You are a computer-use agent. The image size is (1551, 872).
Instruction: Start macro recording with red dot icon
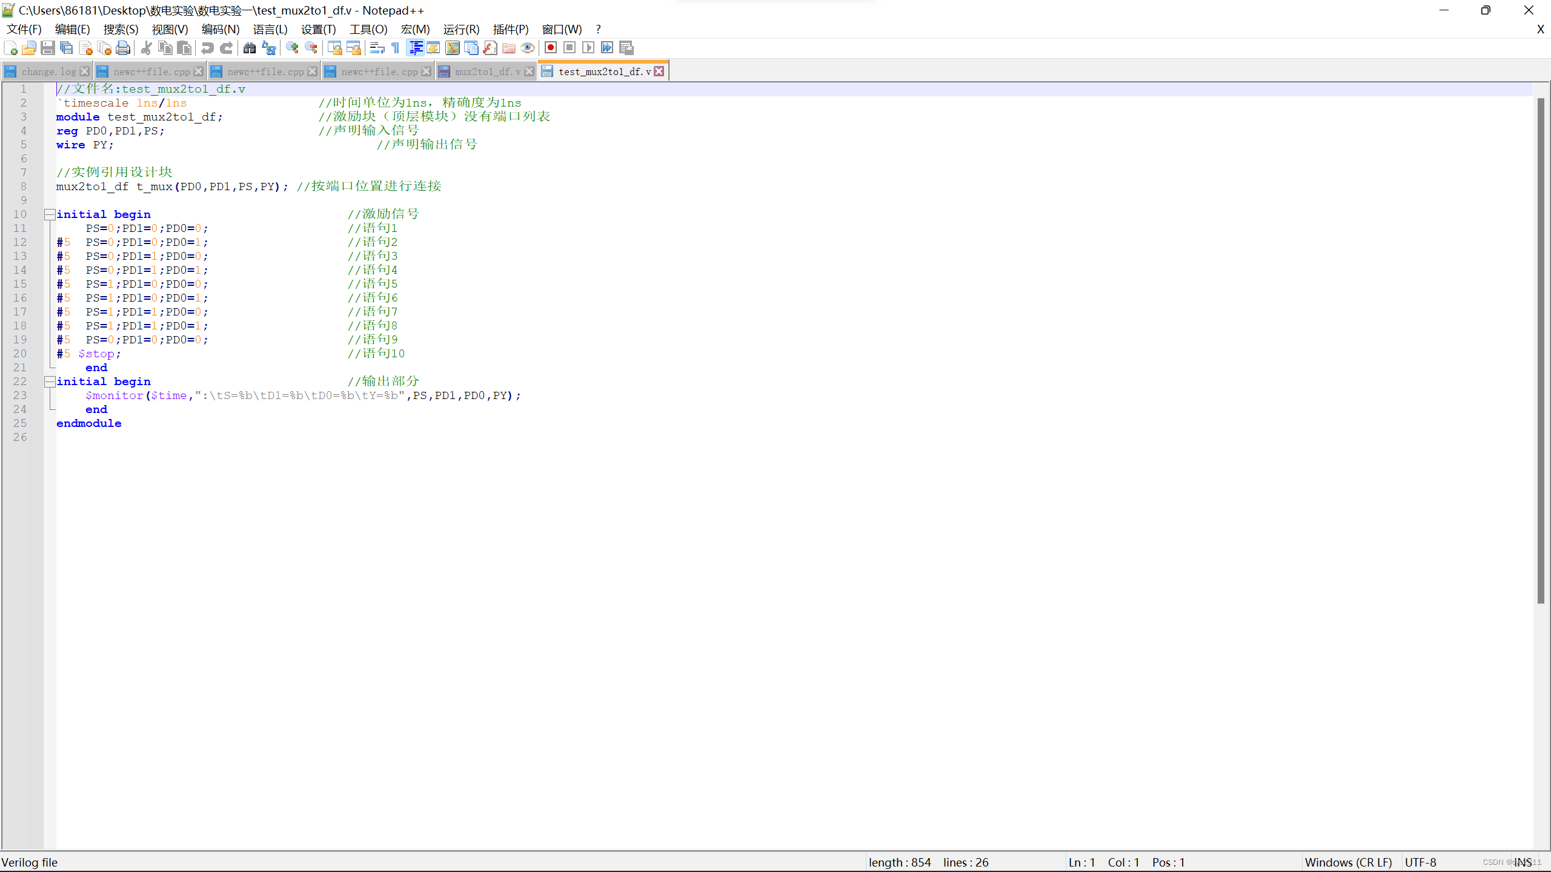coord(551,48)
